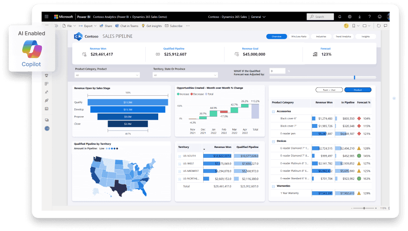
Task: Click the download arrow icon in header
Action: coord(360,17)
